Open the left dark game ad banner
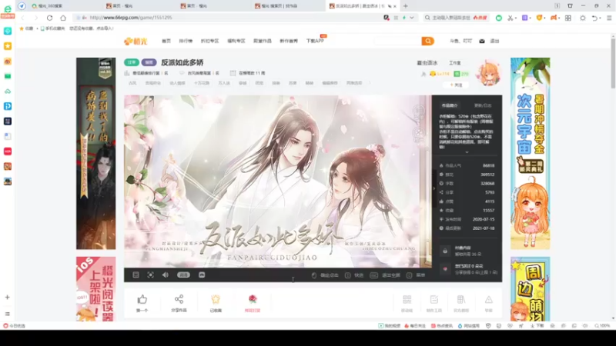Image resolution: width=616 pixels, height=346 pixels. point(95,153)
